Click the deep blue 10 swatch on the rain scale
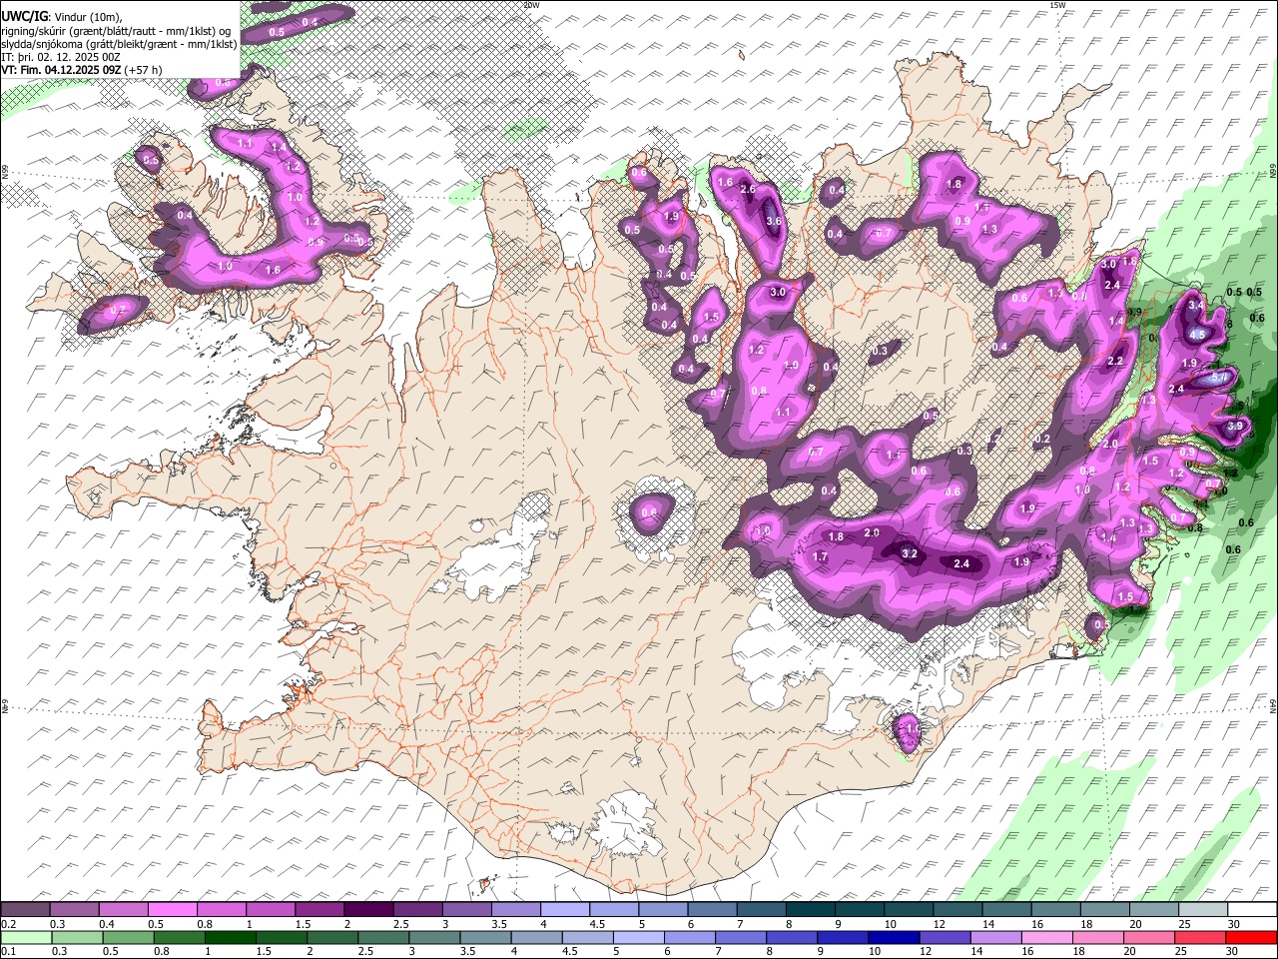1278x959 pixels. pyautogui.click(x=894, y=937)
